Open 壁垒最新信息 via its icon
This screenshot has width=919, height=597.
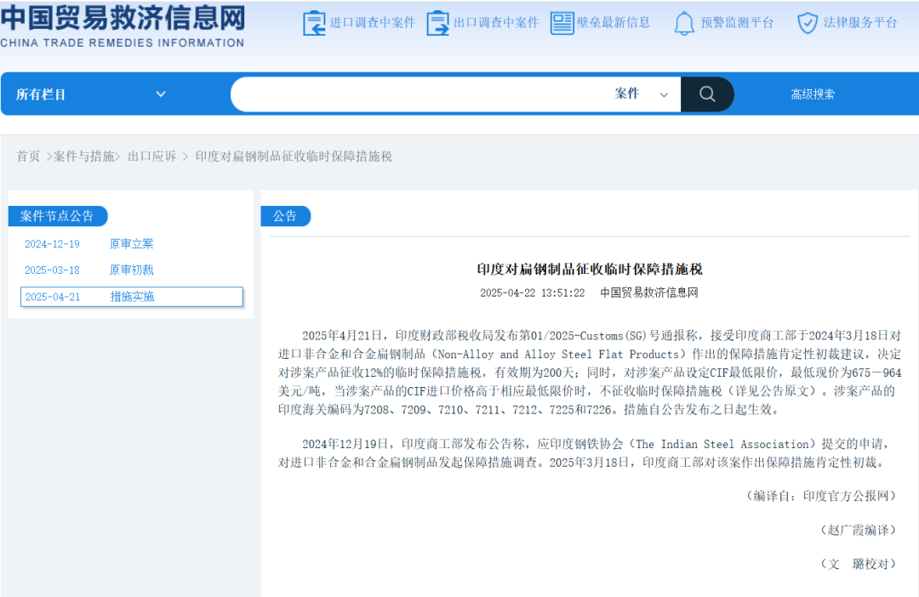pos(562,23)
